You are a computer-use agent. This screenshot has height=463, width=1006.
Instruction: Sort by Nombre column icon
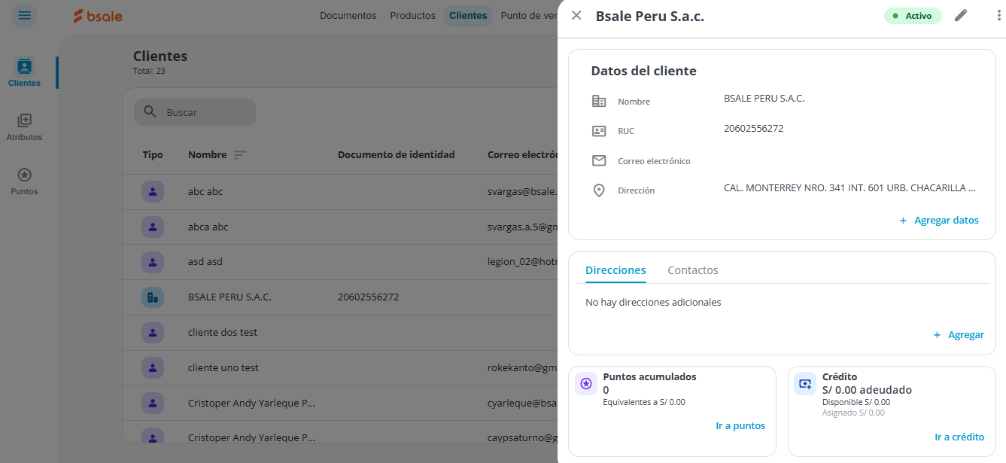(x=240, y=155)
